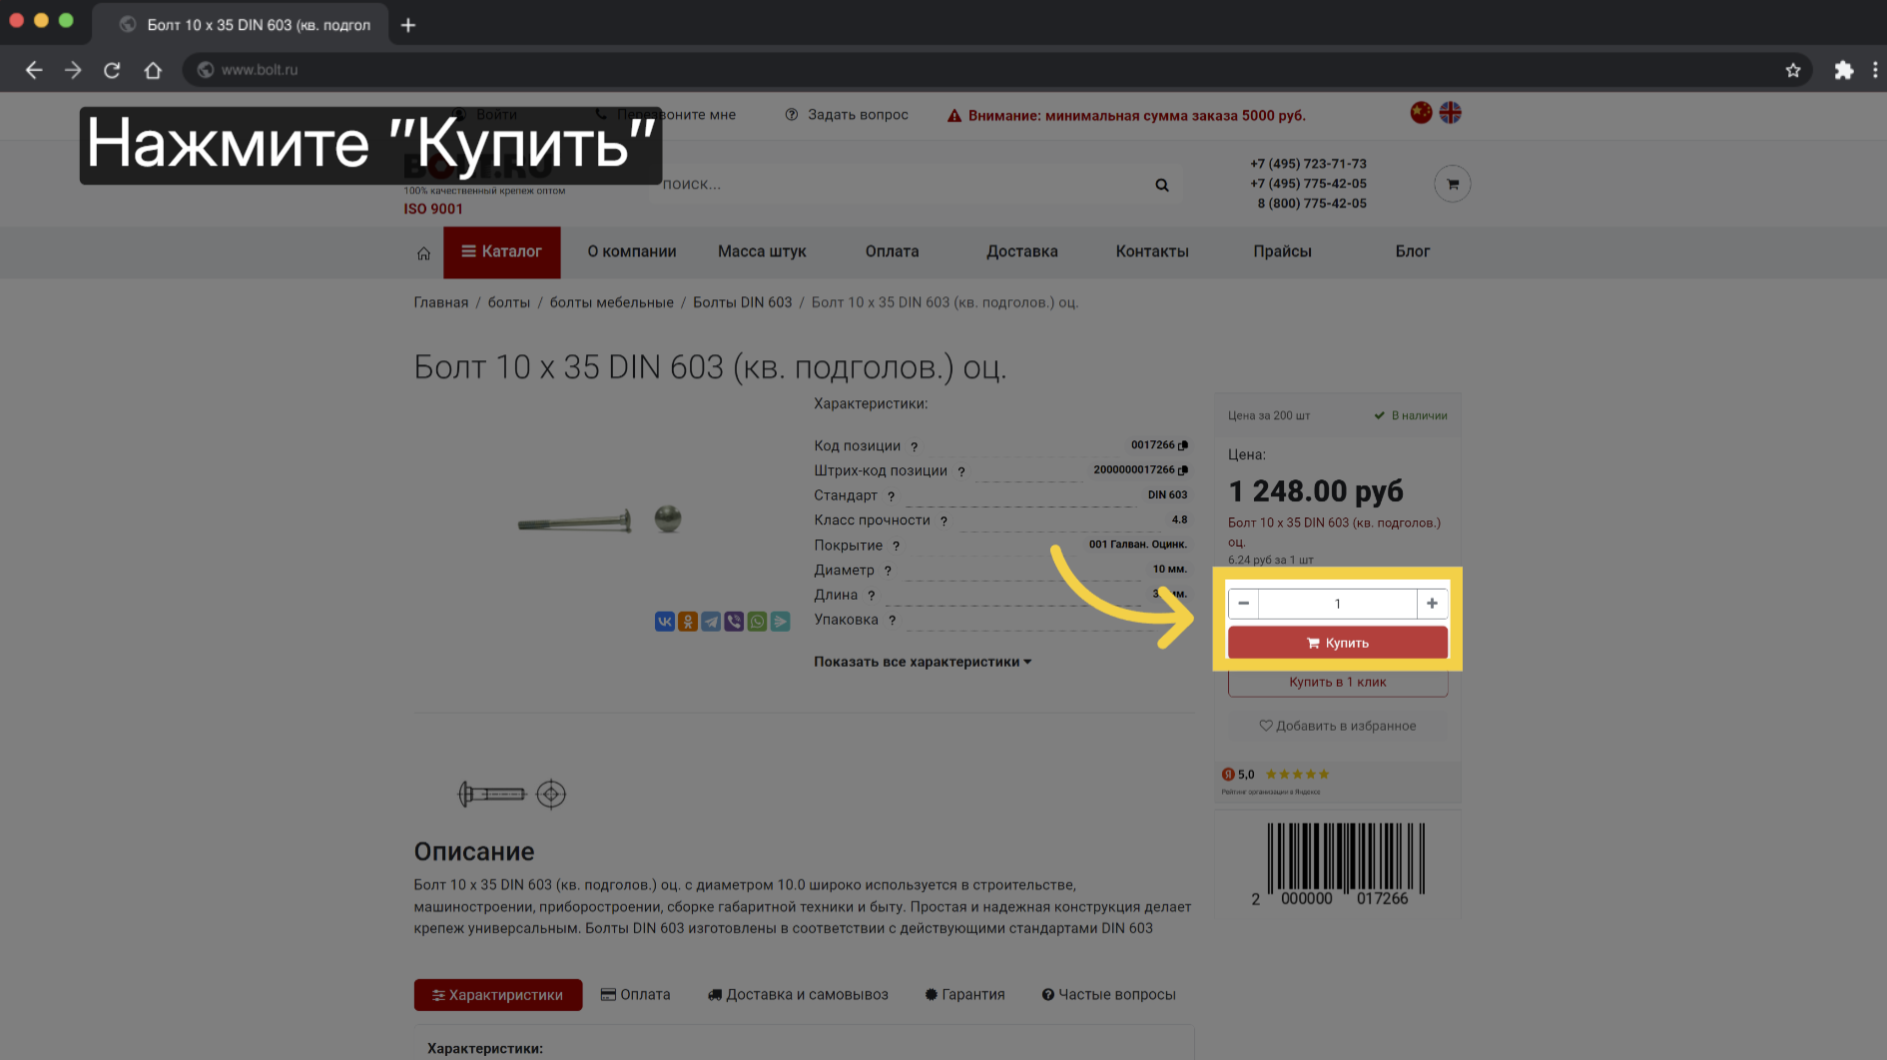This screenshot has height=1060, width=1887.
Task: Open the Оплата menu item
Action: tap(892, 252)
